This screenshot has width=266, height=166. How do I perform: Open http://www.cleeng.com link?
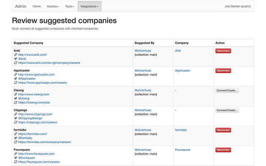[34, 94]
